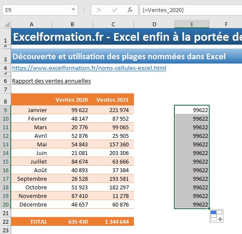Click the 635 430 total cell
The height and width of the screenshot is (234, 242).
click(72, 222)
